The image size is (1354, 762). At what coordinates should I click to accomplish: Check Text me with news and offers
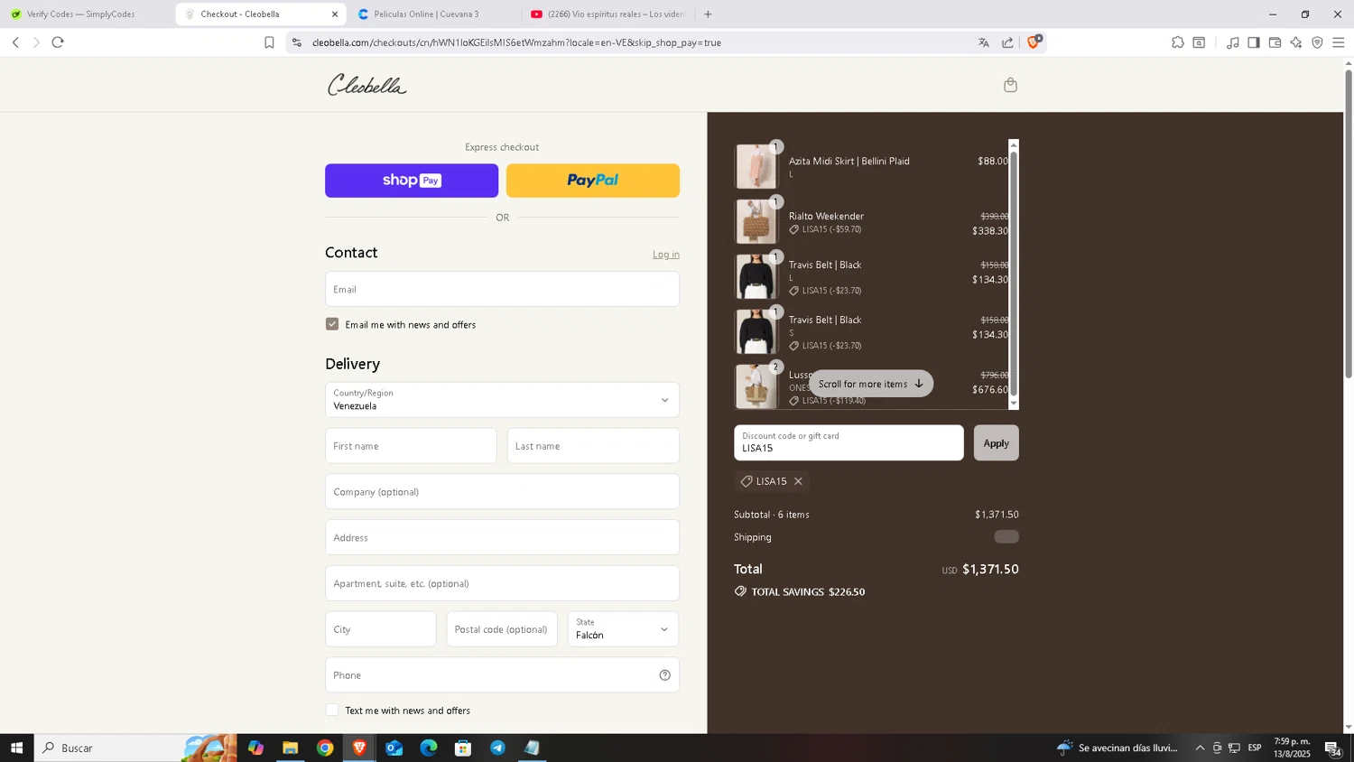332,711
